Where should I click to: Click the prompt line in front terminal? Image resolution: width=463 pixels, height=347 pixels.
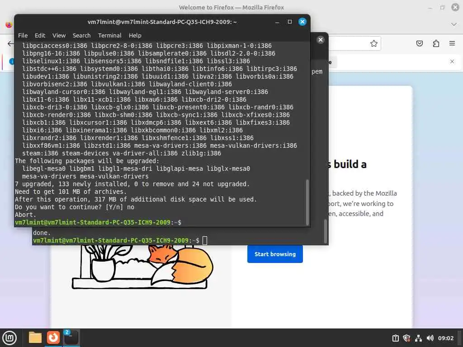(x=98, y=222)
